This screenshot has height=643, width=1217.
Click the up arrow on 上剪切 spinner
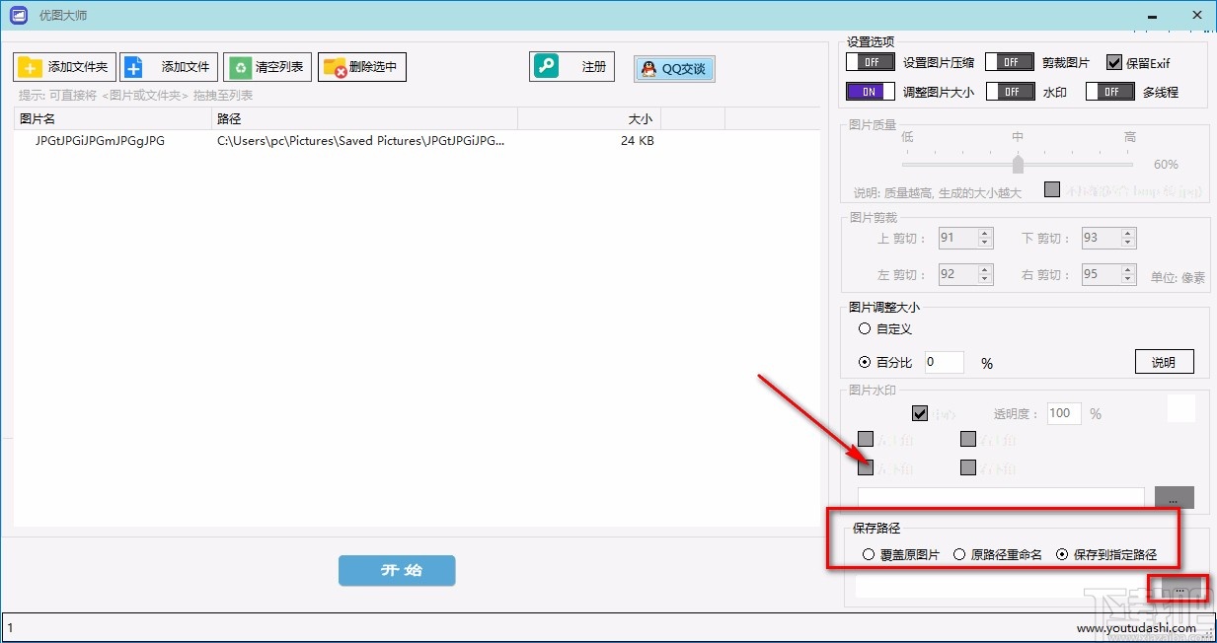coord(986,232)
